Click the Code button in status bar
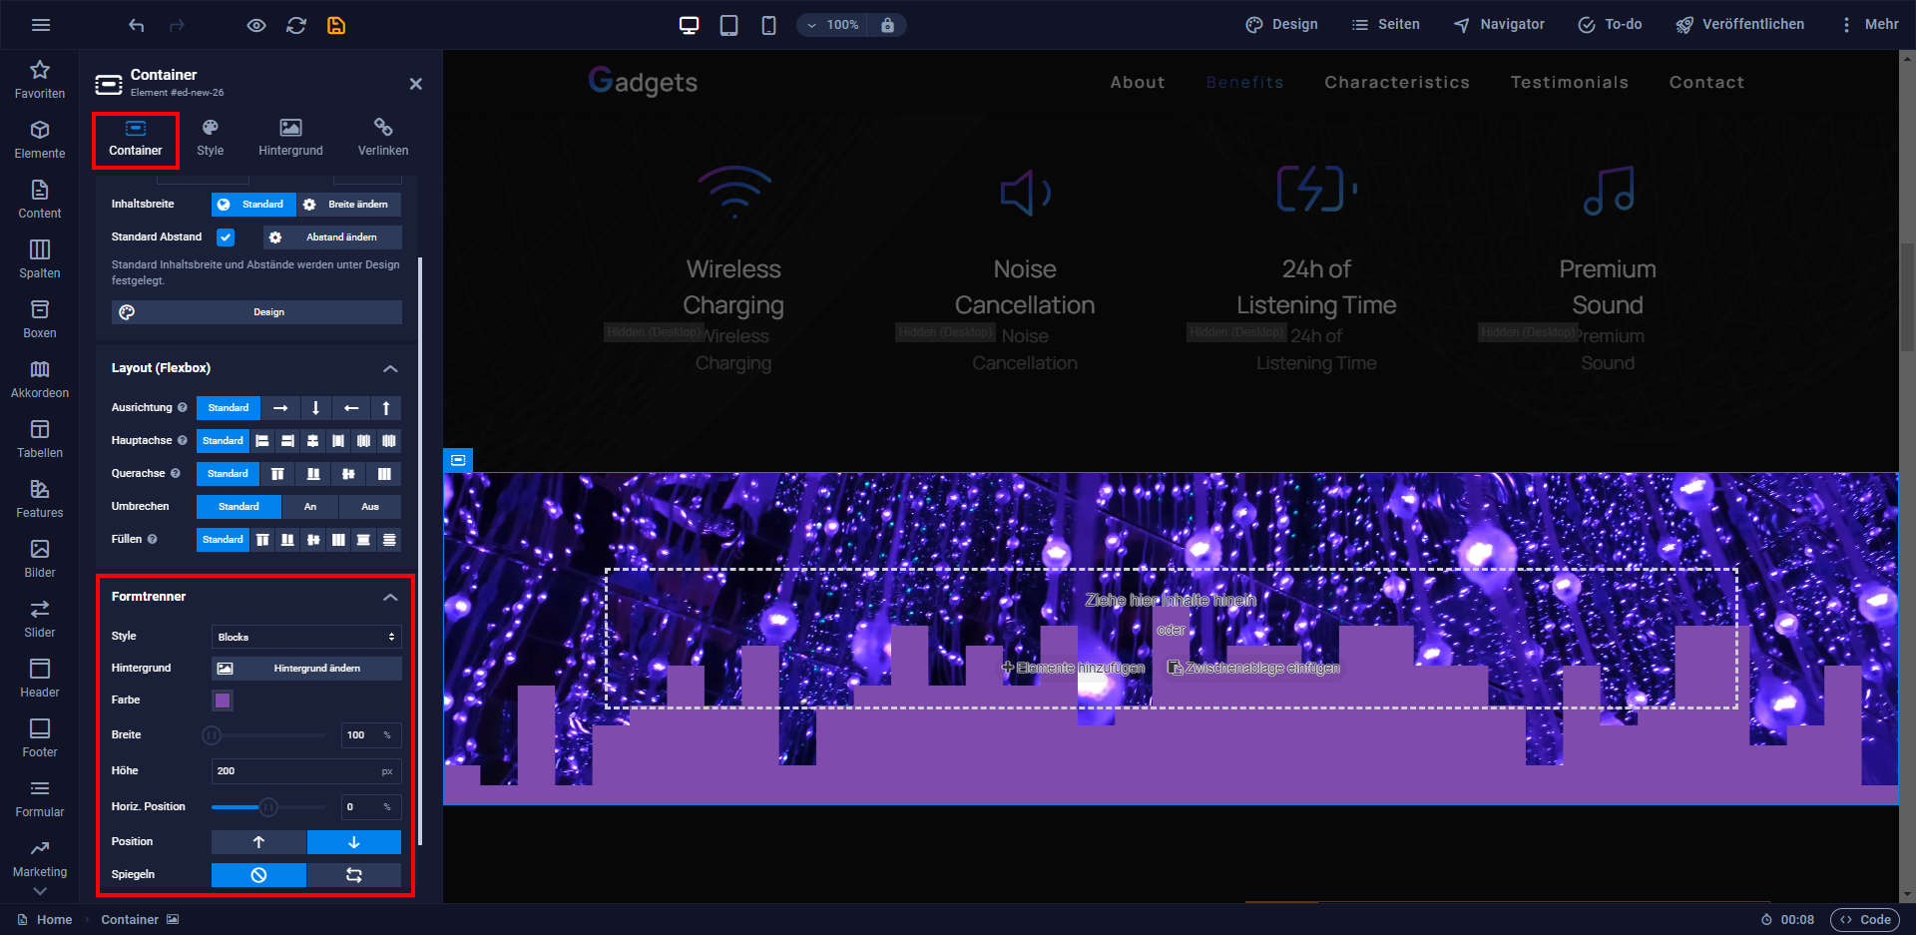Image resolution: width=1916 pixels, height=935 pixels. tap(1865, 920)
